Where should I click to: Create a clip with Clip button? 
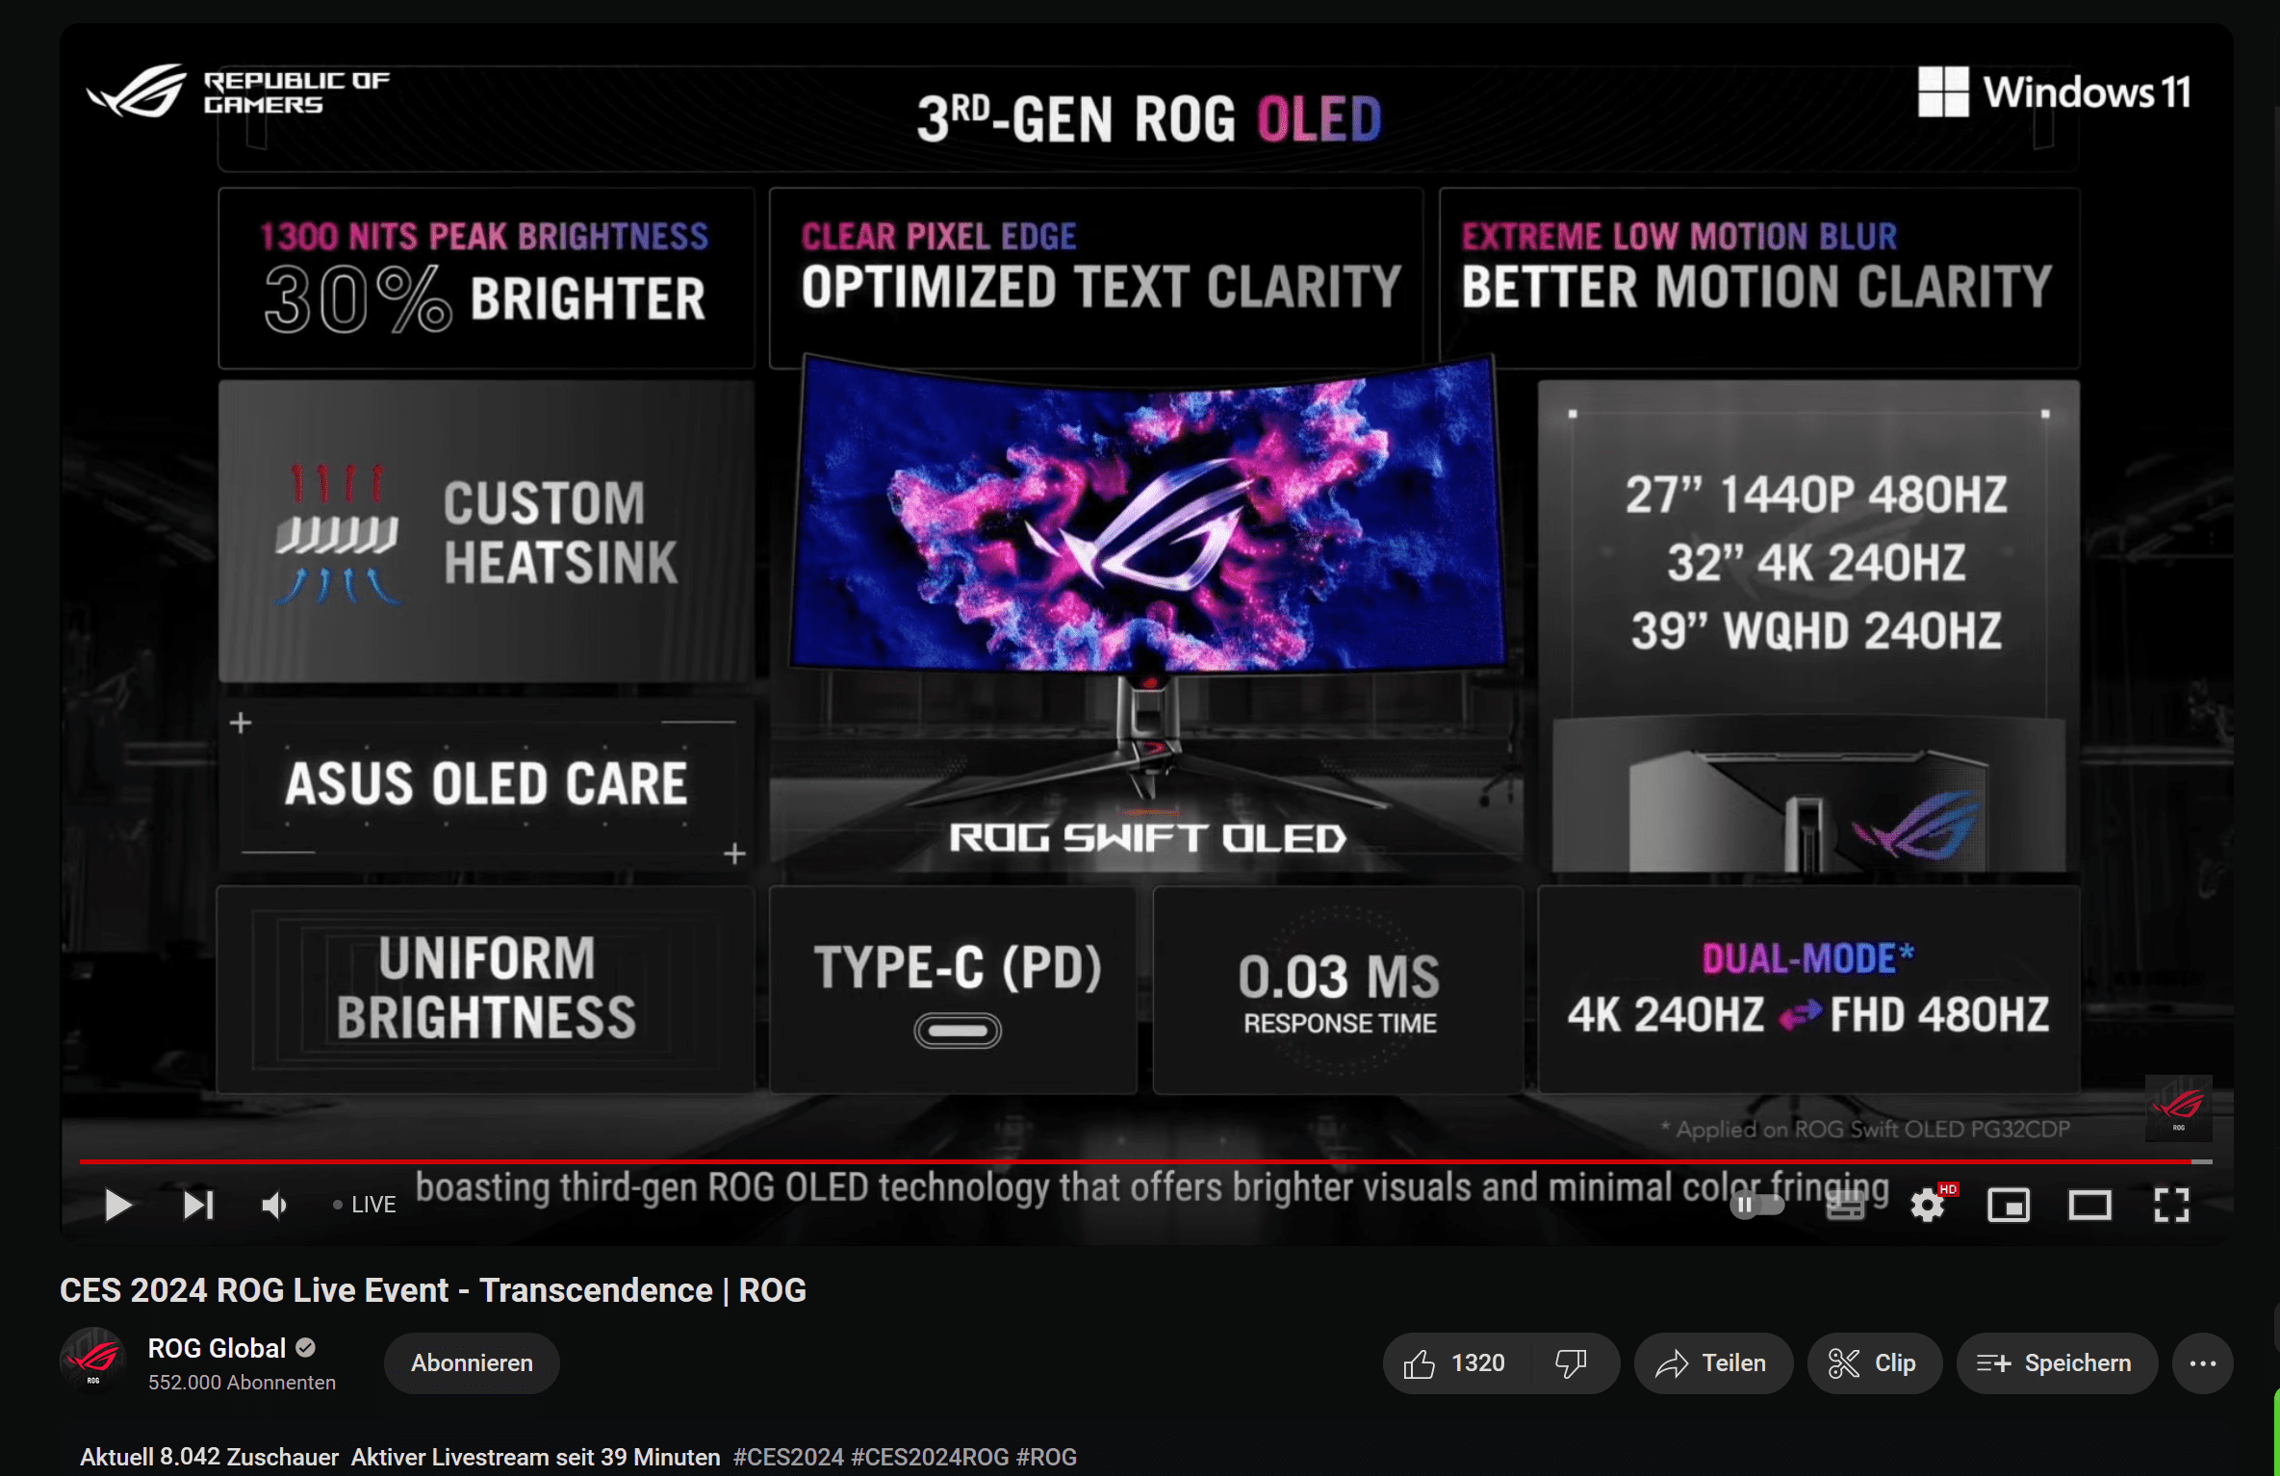point(1874,1362)
